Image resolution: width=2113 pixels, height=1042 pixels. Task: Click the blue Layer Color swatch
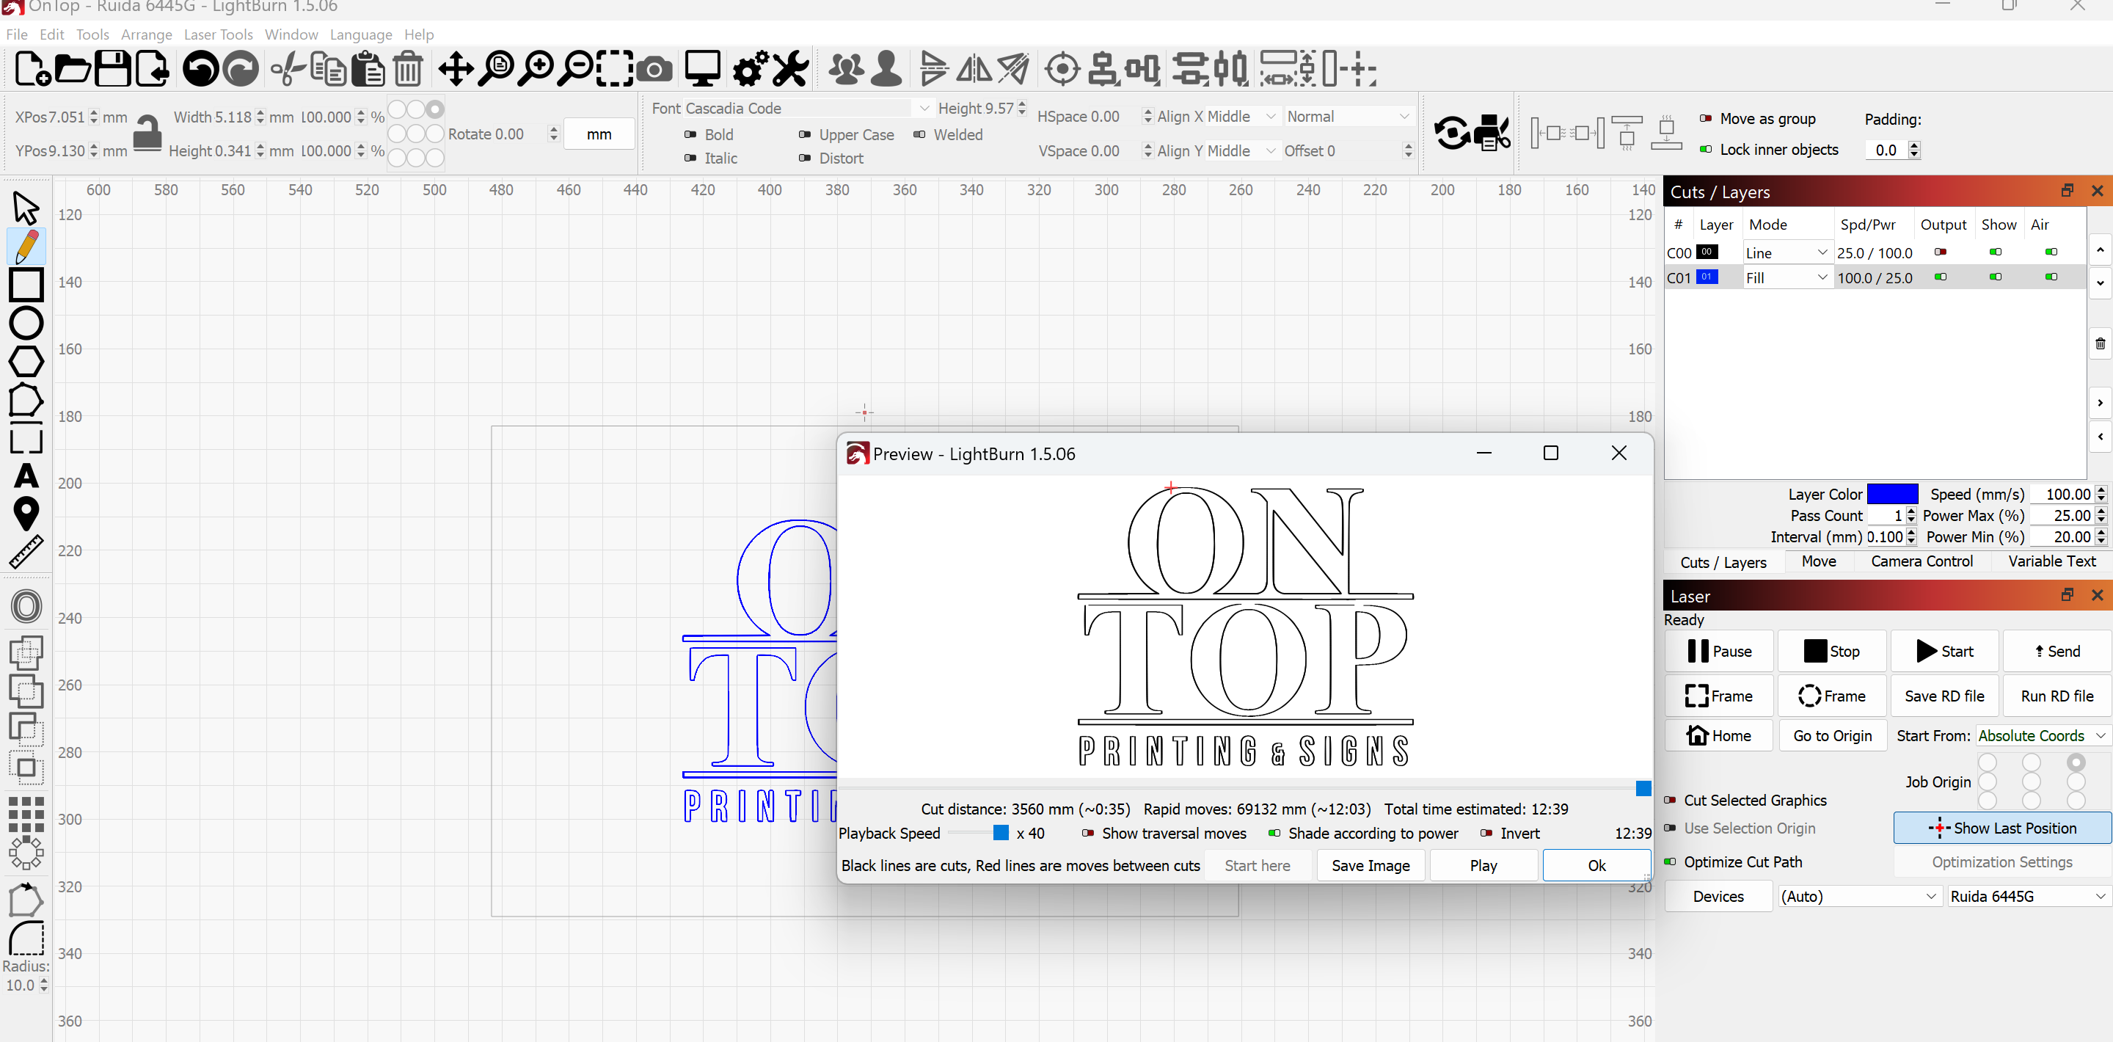[x=1892, y=494]
